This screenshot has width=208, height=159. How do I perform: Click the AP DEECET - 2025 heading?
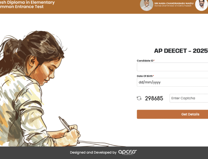pos(181,51)
